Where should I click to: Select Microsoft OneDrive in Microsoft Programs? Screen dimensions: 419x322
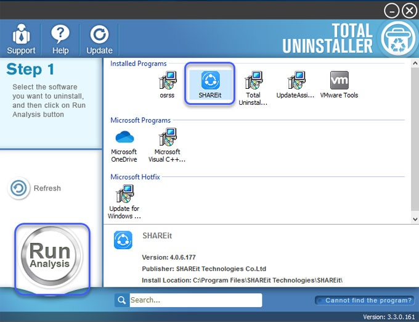pos(124,146)
